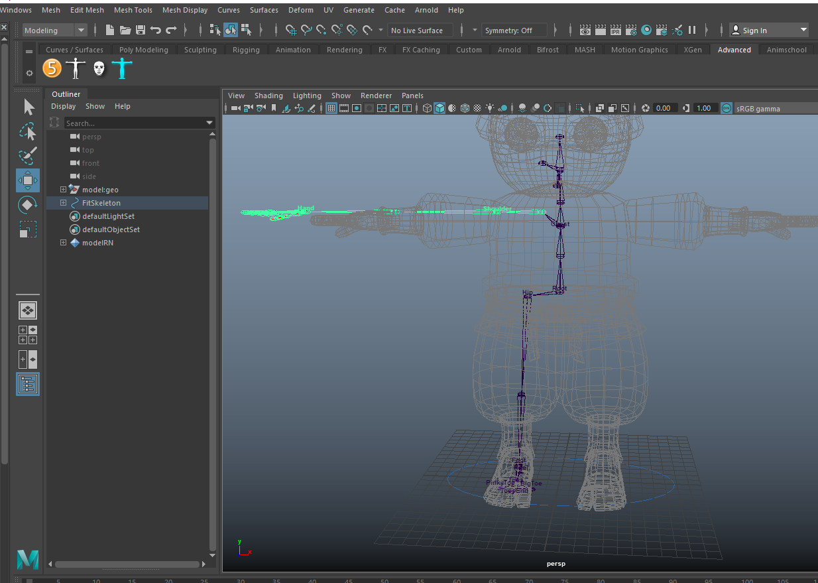The image size is (818, 583).
Task: Pause Viewport 2.0 display update
Action: pos(692,30)
